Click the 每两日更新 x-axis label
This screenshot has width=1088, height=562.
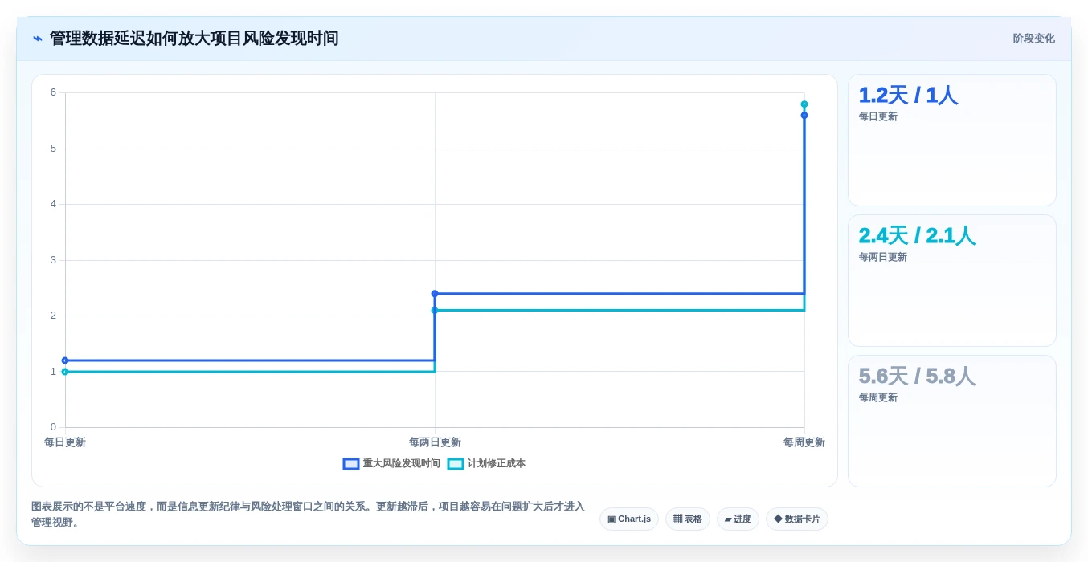(x=435, y=442)
